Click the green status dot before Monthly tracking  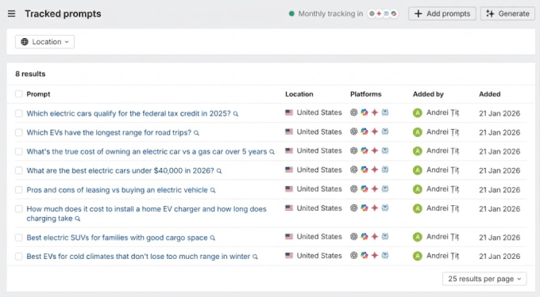point(291,13)
